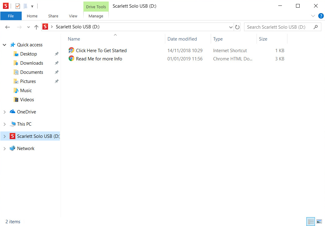The height and width of the screenshot is (226, 325).
Task: Click the Chrome HTML file icon
Action: click(71, 59)
